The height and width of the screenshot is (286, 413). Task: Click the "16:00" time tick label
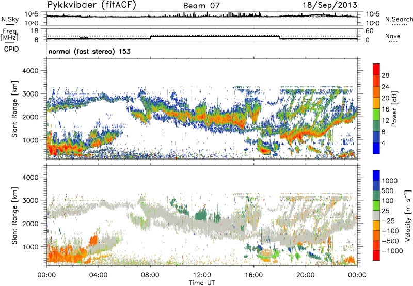(253, 275)
